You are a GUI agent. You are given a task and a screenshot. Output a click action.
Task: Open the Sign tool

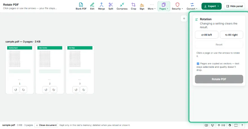142,6
